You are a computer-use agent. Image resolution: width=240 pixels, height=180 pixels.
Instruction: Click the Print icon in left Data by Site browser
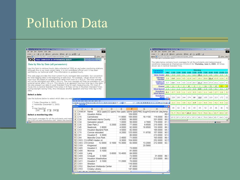[x=72, y=54]
